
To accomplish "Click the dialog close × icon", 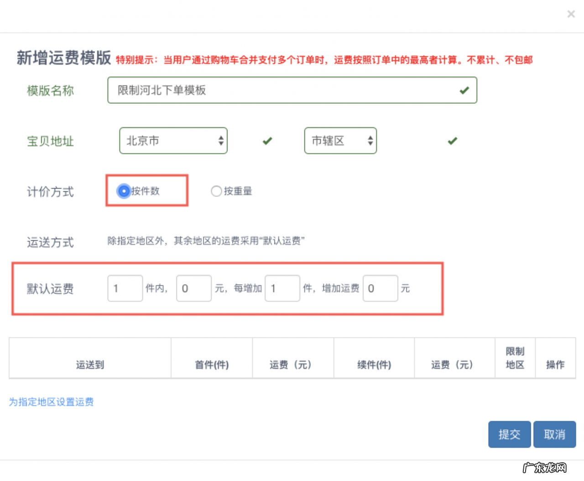I will pyautogui.click(x=571, y=14).
